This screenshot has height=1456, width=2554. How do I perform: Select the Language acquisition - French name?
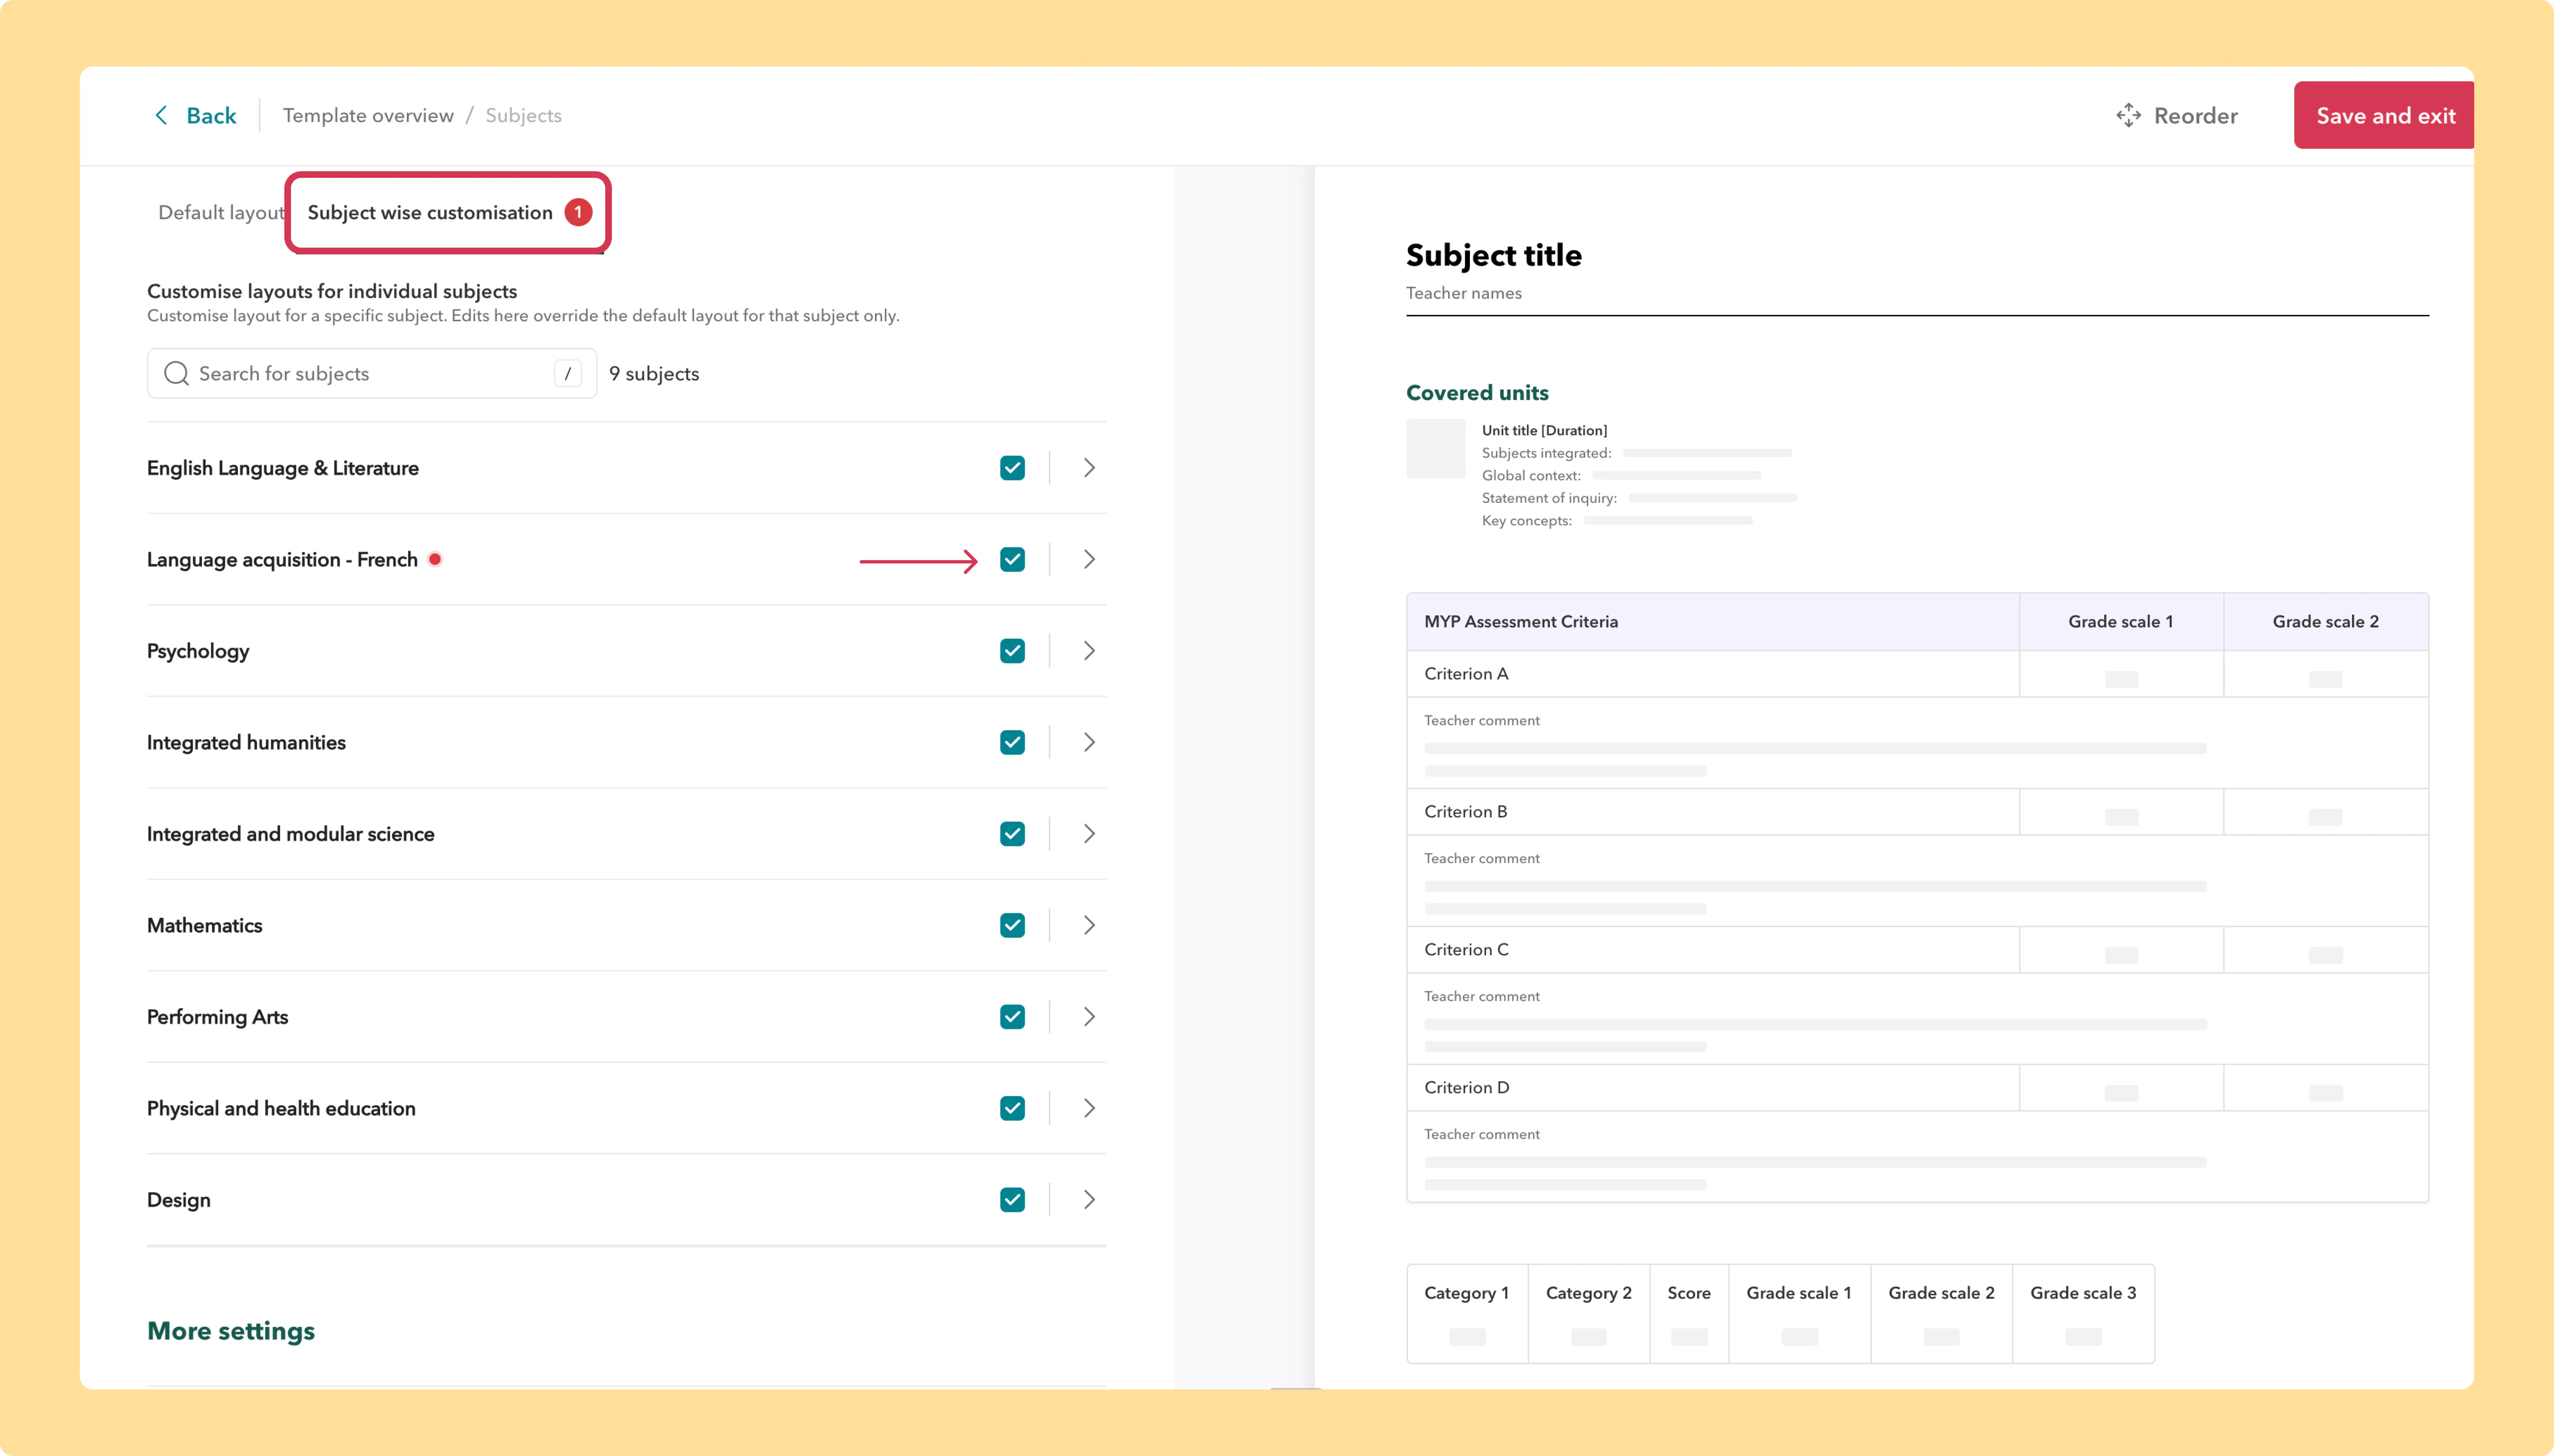point(282,560)
